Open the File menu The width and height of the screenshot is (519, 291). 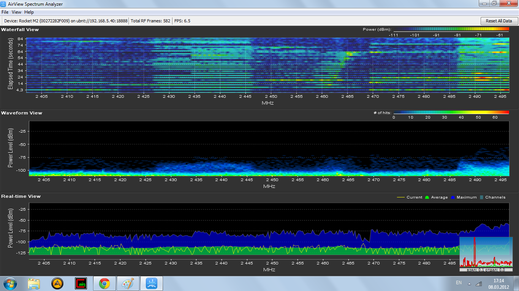tap(5, 12)
